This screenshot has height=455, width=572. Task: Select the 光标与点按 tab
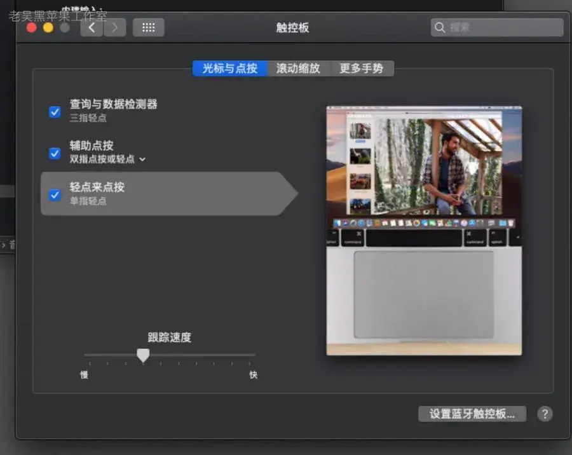pyautogui.click(x=230, y=68)
